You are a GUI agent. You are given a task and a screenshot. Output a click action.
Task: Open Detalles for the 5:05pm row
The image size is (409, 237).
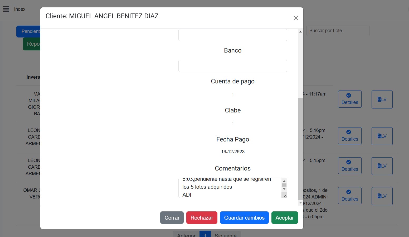pos(350,196)
